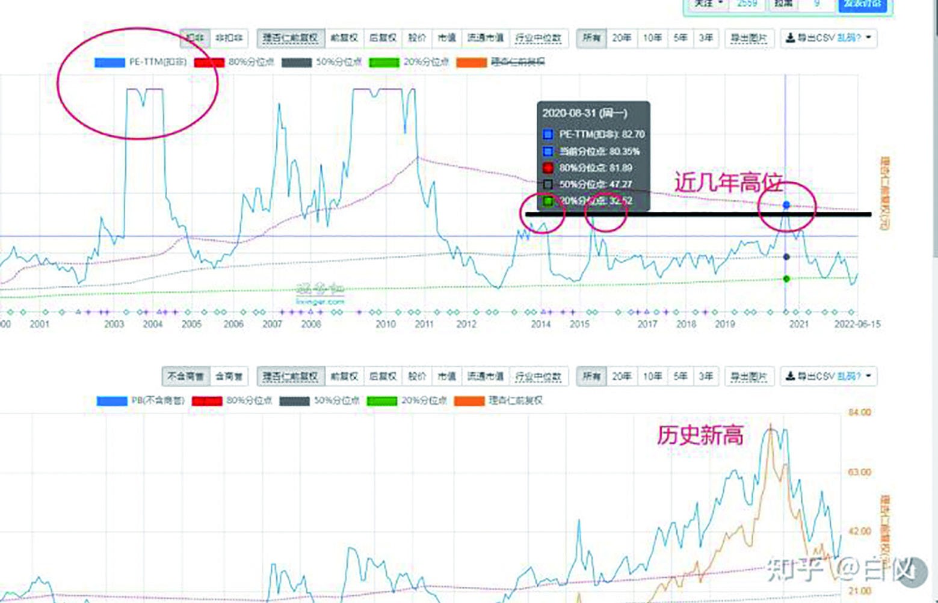This screenshot has width=938, height=603.
Task: Select the 导出图片 export image option
Action: tap(748, 38)
